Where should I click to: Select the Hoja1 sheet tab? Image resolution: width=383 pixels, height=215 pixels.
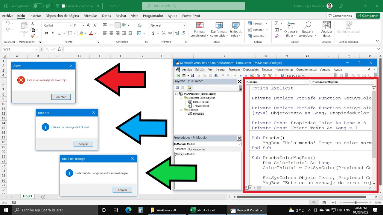pos(28,196)
